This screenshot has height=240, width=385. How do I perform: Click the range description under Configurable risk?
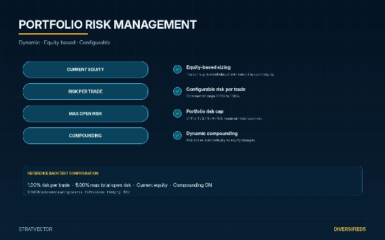coord(213,96)
